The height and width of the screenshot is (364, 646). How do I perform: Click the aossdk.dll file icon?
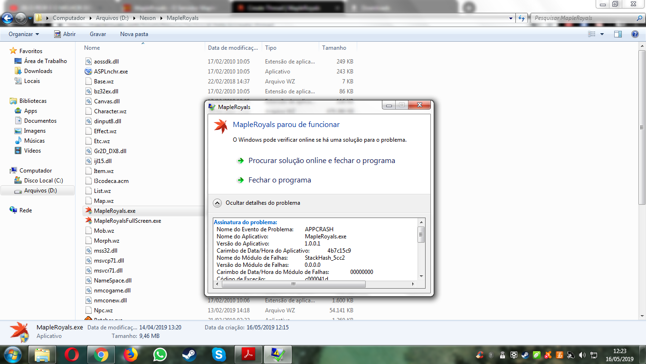88,62
